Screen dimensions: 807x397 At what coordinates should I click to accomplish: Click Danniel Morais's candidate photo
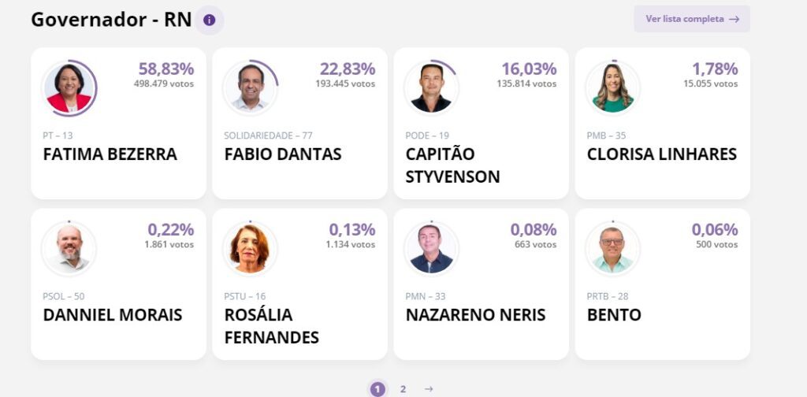pyautogui.click(x=69, y=249)
